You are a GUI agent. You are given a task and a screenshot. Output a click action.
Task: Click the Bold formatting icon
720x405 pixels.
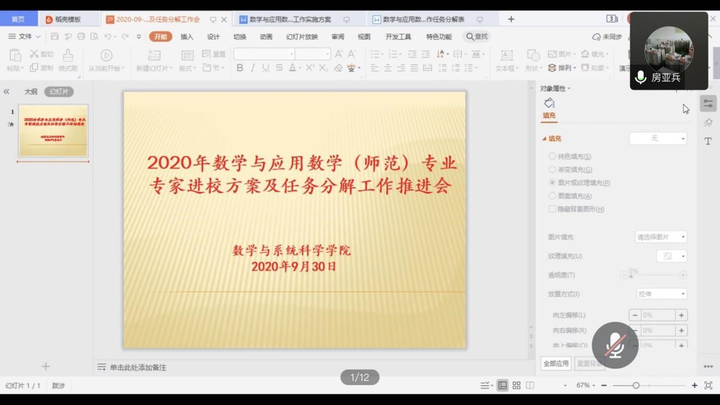pyautogui.click(x=240, y=68)
